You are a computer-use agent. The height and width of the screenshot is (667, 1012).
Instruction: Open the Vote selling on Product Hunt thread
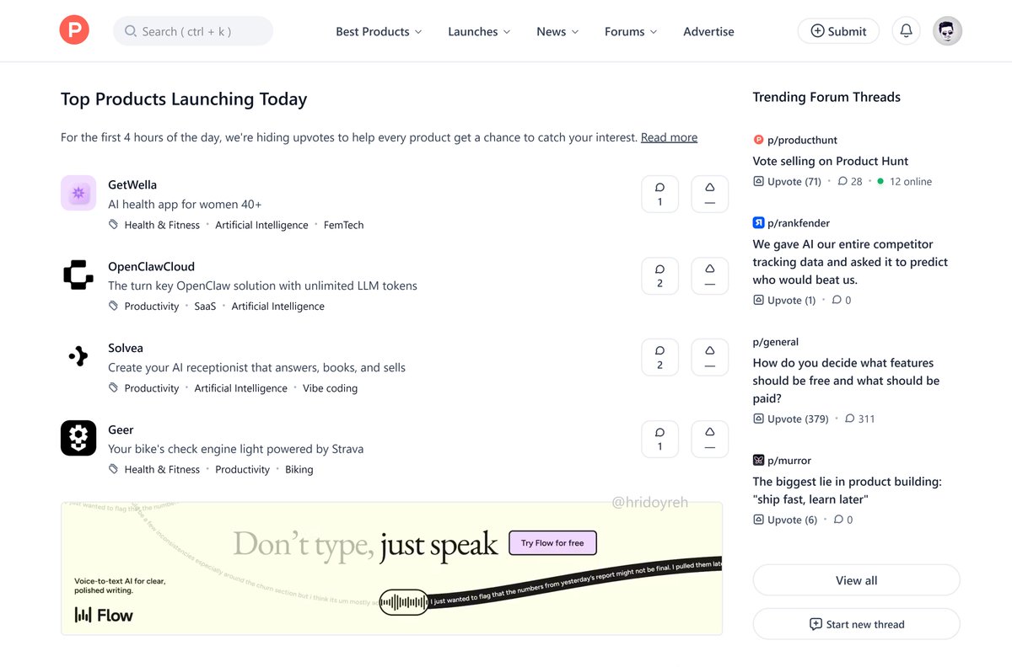tap(831, 161)
